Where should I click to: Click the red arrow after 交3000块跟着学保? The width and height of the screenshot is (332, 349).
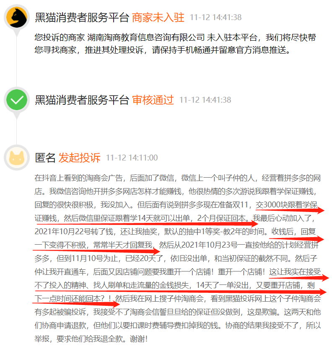[x=290, y=209]
